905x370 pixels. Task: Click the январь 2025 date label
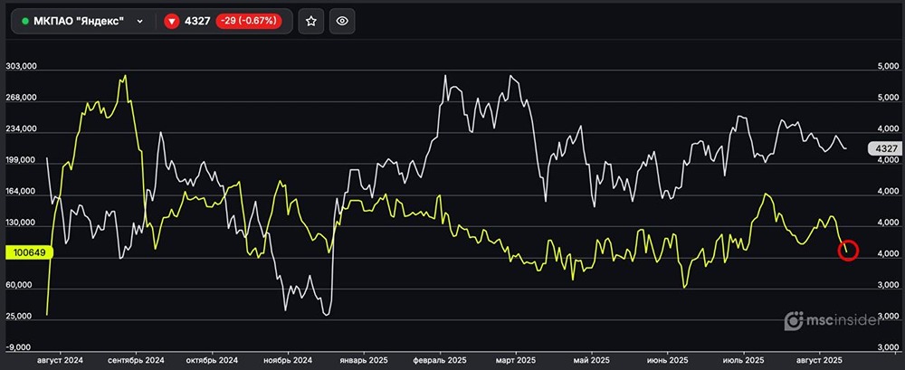364,359
